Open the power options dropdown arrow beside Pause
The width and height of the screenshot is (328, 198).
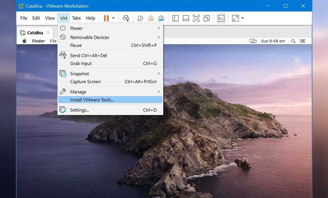point(113,18)
